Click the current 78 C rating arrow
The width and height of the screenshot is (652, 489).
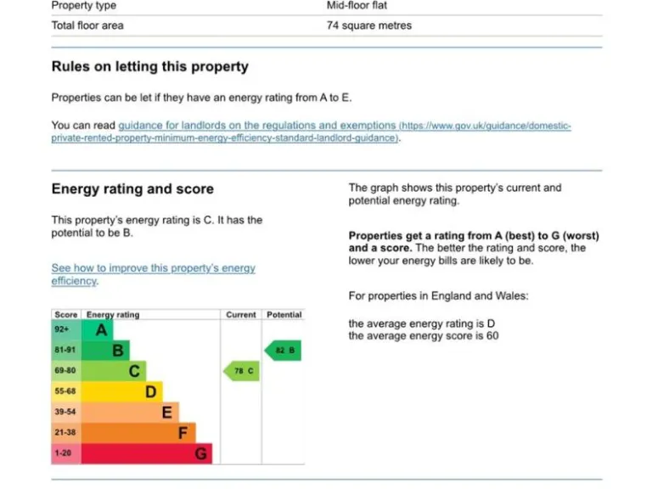tap(242, 371)
